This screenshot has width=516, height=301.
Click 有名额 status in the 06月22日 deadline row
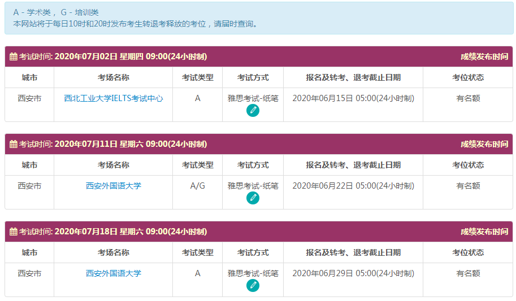tap(468, 186)
